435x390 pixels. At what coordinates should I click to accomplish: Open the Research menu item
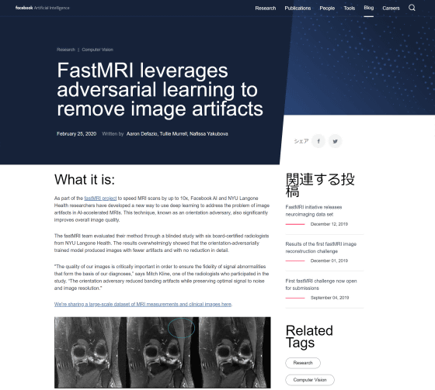coord(266,9)
